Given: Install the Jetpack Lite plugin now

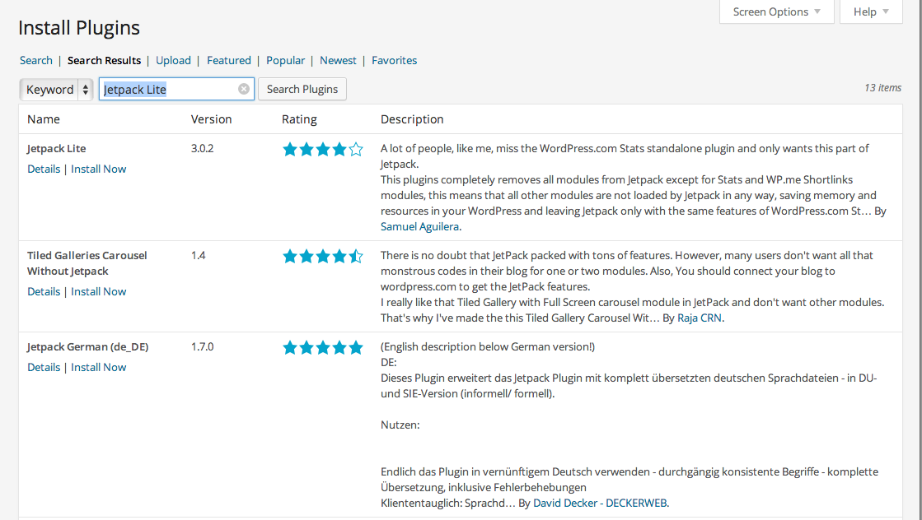Looking at the screenshot, I should point(99,169).
